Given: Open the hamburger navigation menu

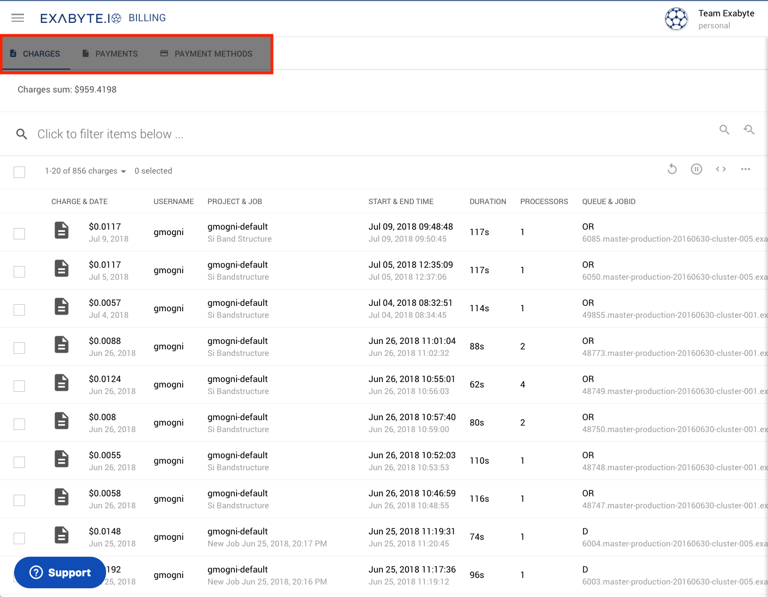Looking at the screenshot, I should [17, 17].
